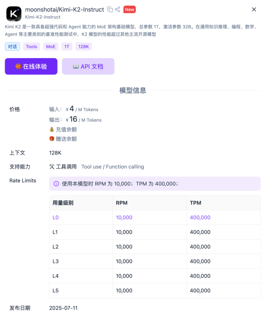Open the API 文档 documentation
This screenshot has height=316, width=266.
click(88, 66)
